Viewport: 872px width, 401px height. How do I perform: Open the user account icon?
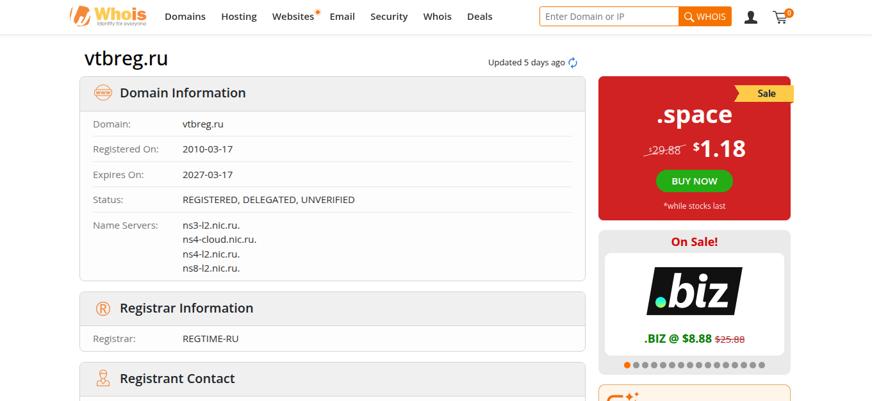[751, 17]
